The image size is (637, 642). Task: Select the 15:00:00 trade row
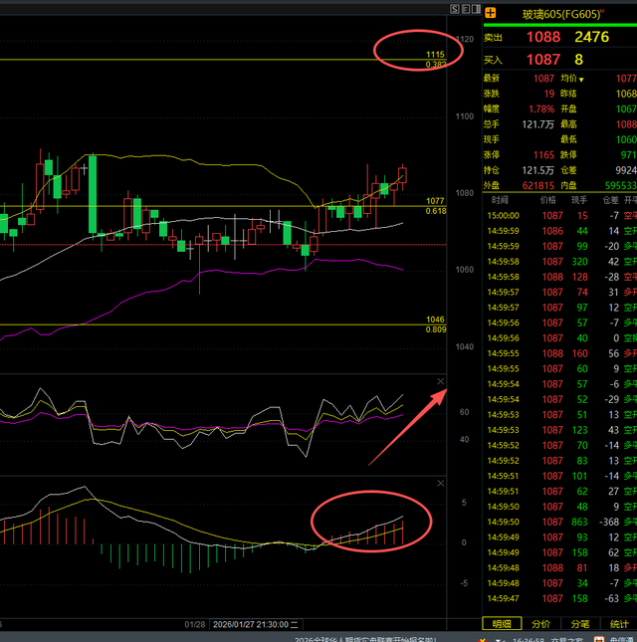[x=560, y=216]
